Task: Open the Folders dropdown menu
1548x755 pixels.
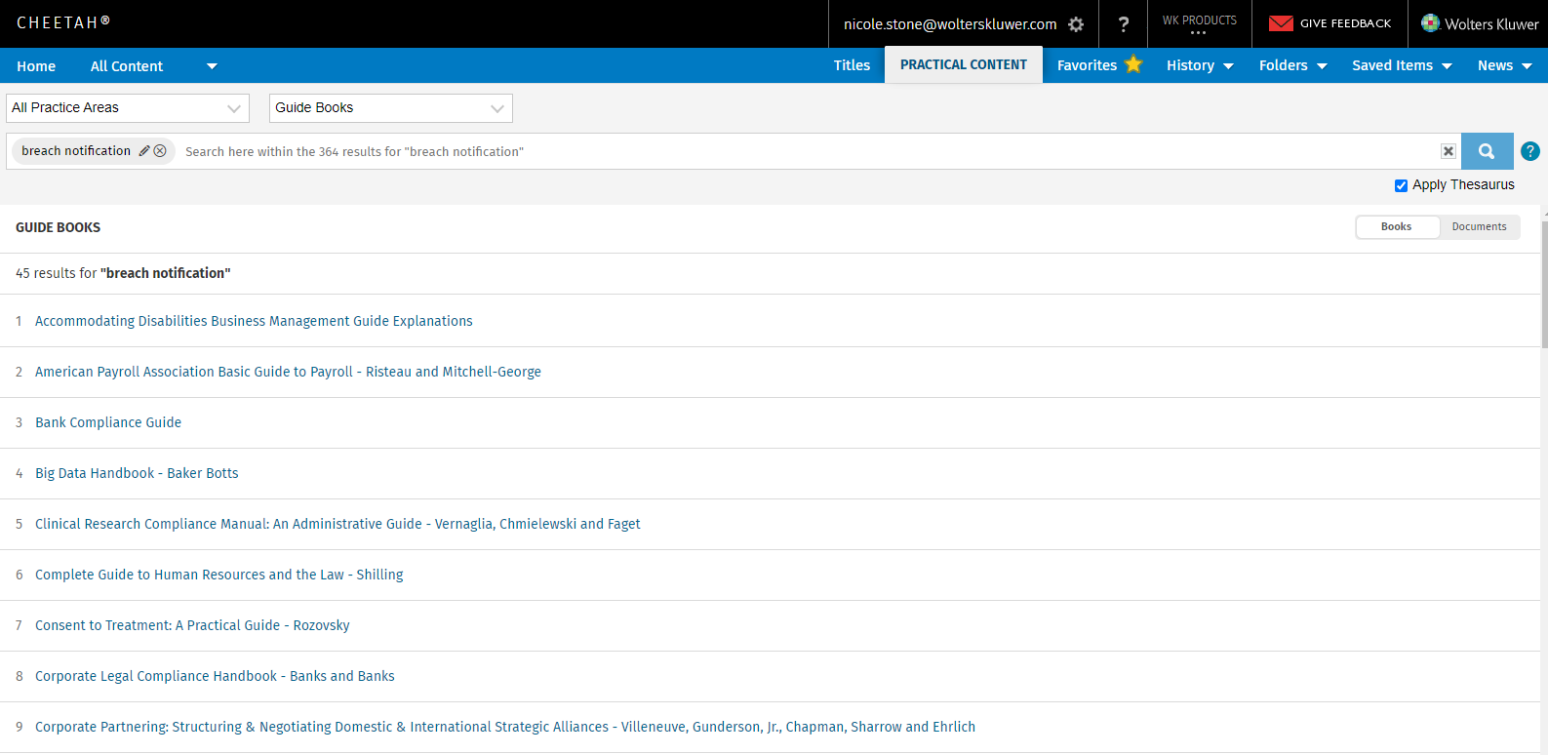Action: coord(1293,65)
